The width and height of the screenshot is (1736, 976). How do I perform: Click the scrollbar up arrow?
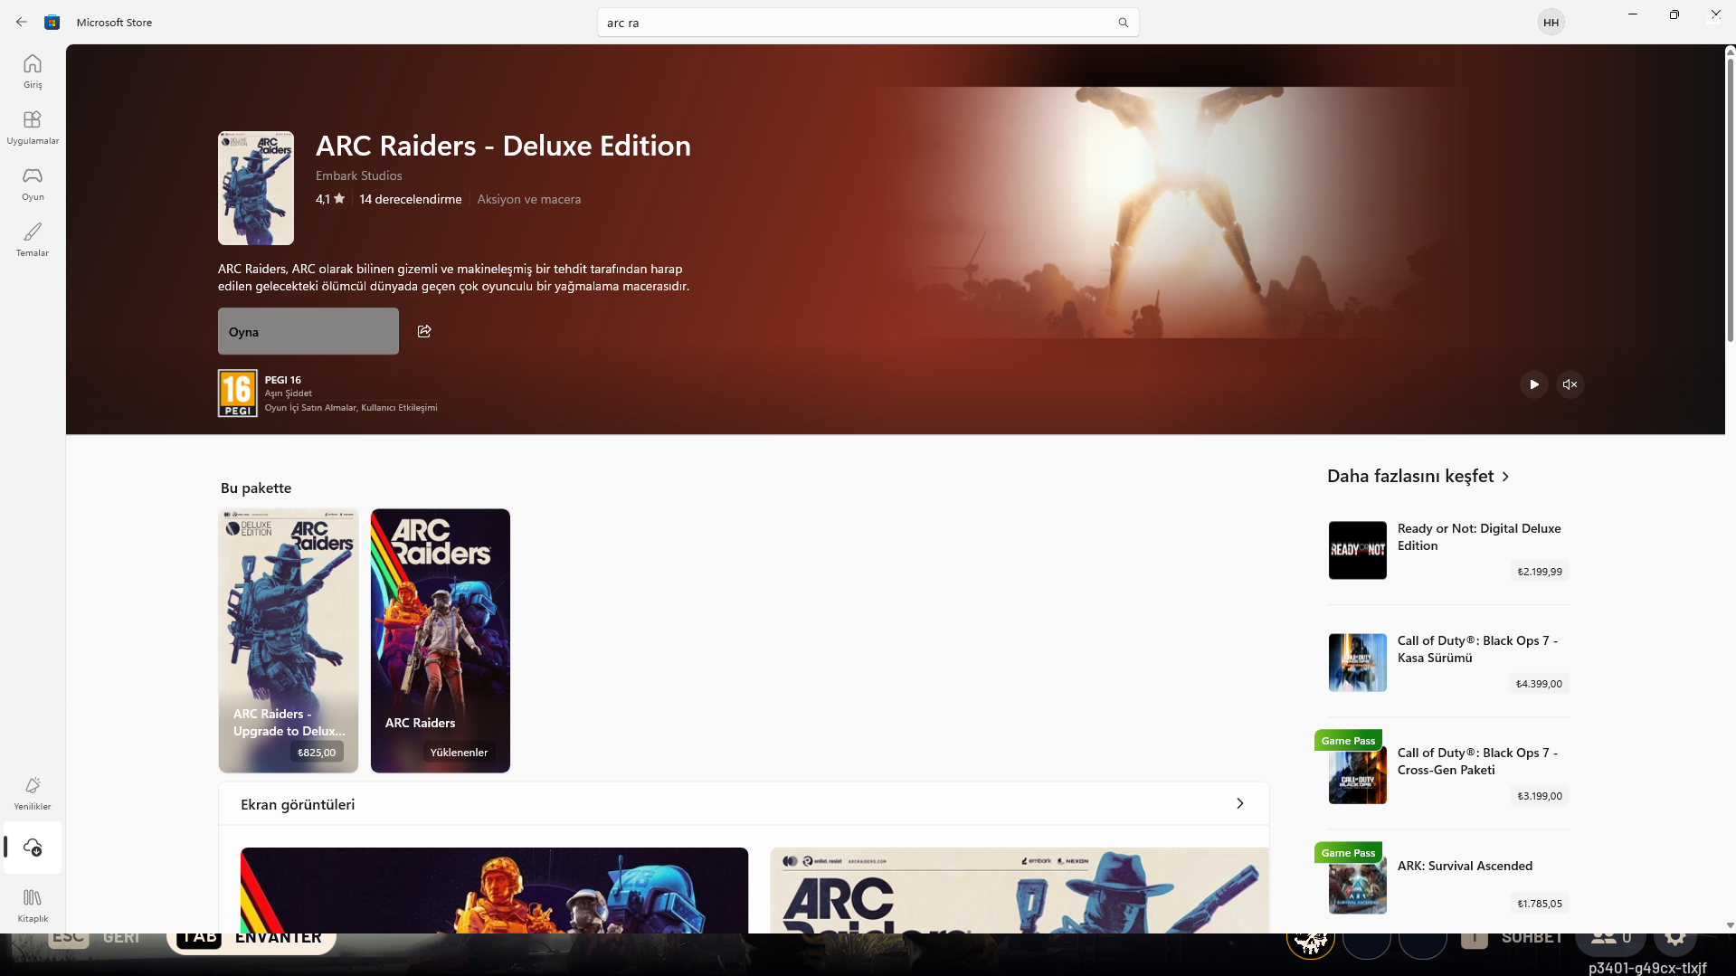tap(1730, 52)
